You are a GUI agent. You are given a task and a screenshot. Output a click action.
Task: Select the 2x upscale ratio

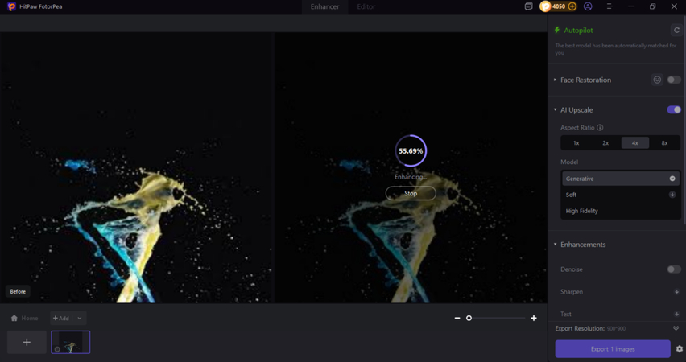tap(605, 143)
